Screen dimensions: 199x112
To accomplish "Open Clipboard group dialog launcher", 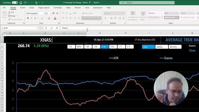I will [x=24, y=23].
